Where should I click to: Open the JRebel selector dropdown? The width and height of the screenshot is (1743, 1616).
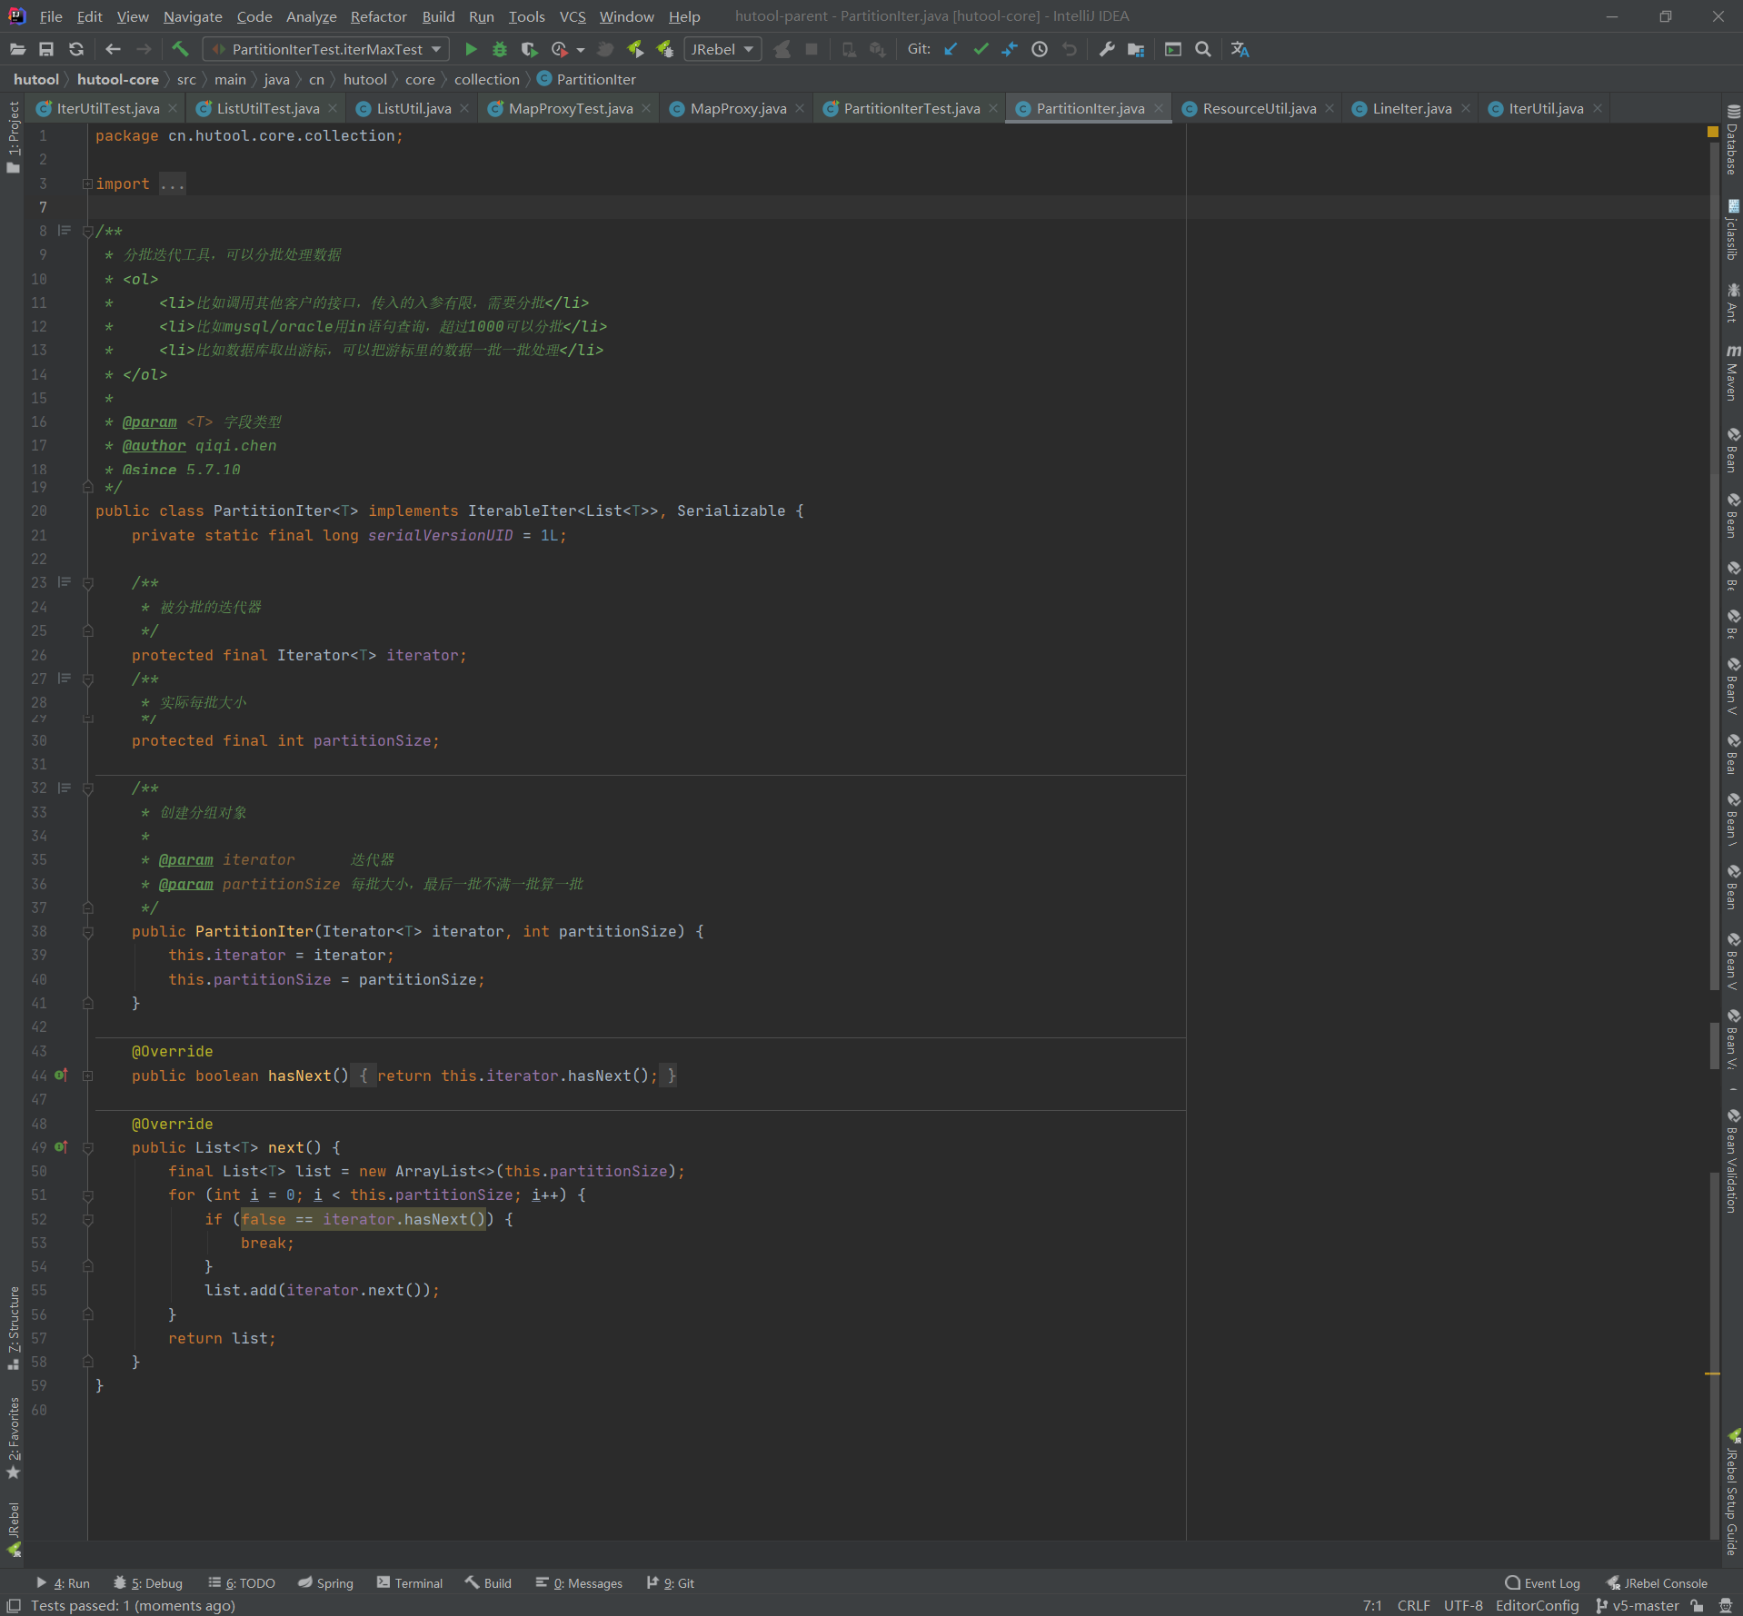[722, 49]
